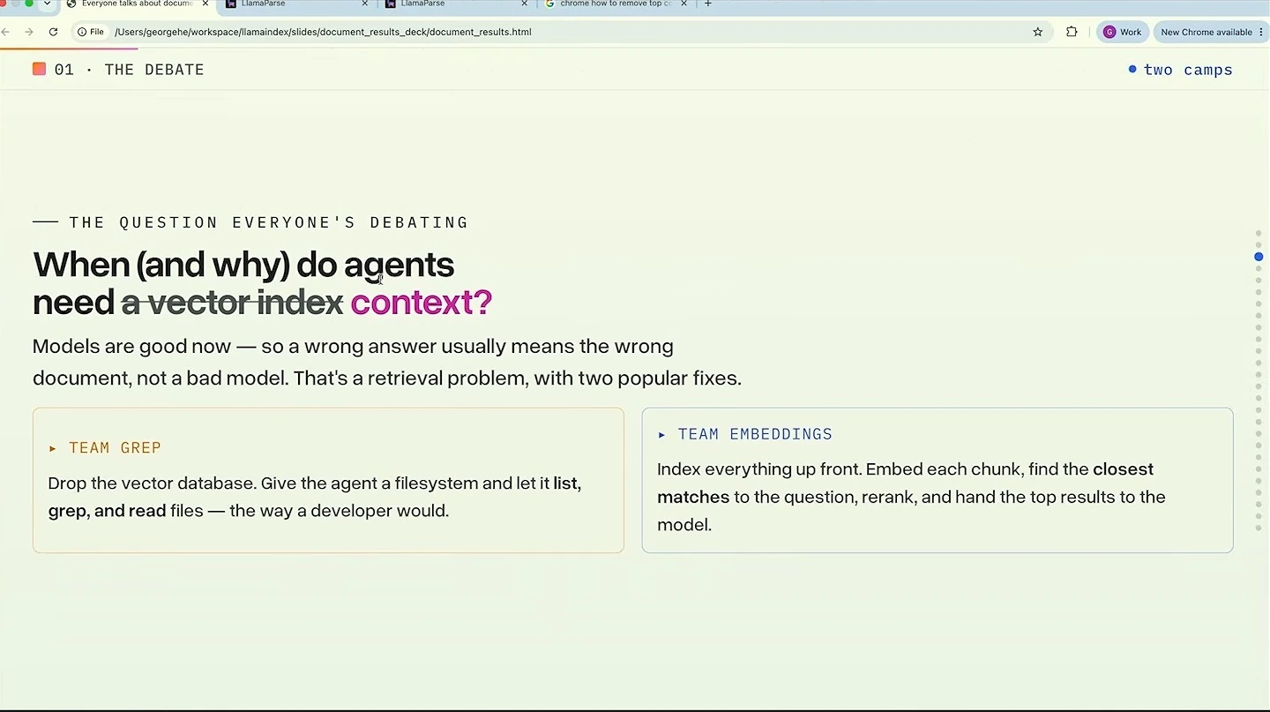Viewport: 1270px width, 712px height.
Task: Close the chrome how to remove tab
Action: (x=684, y=4)
